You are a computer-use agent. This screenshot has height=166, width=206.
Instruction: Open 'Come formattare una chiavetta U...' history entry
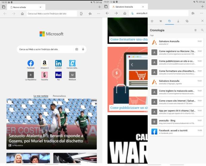pyautogui.click(x=177, y=72)
